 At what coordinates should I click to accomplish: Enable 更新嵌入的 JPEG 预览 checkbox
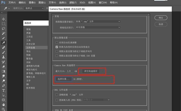point(57,100)
